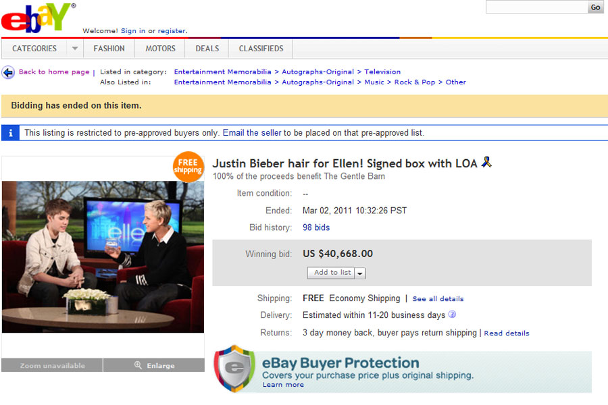608x405 pixels.
Task: Click the Enlarge button
Action: (154, 365)
